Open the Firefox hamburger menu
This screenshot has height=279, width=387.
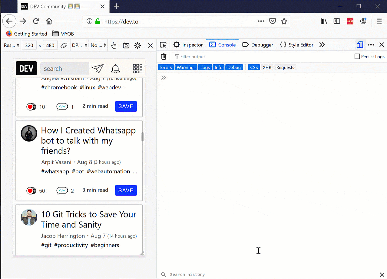tap(379, 21)
